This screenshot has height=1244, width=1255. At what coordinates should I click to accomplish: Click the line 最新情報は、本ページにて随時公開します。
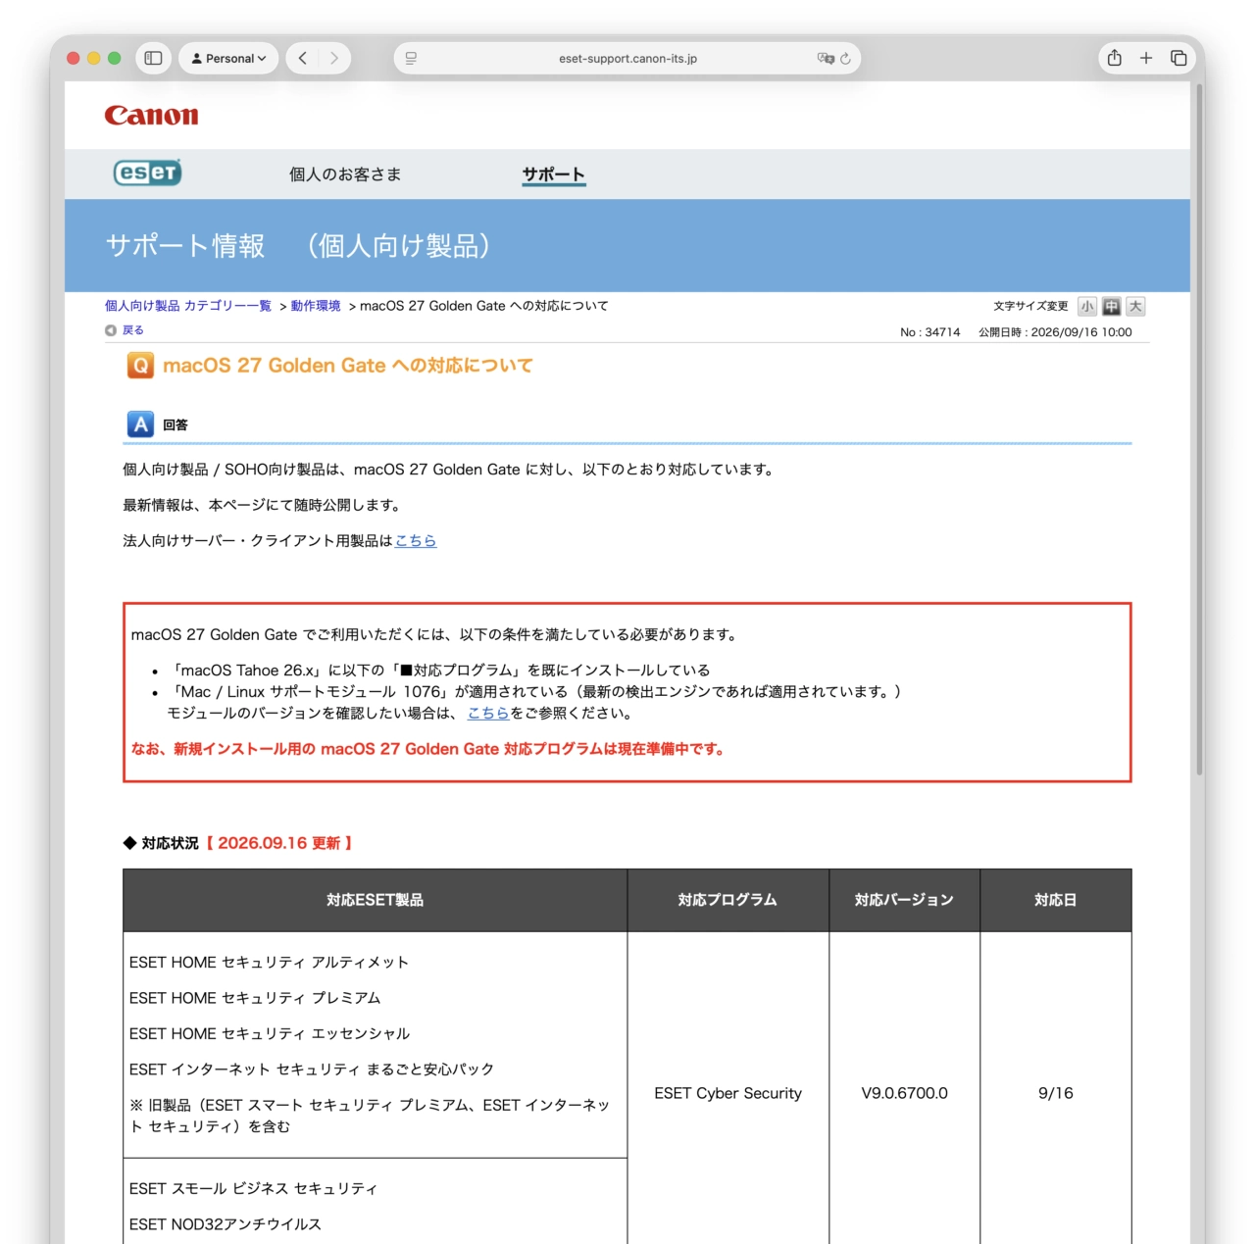coord(261,506)
